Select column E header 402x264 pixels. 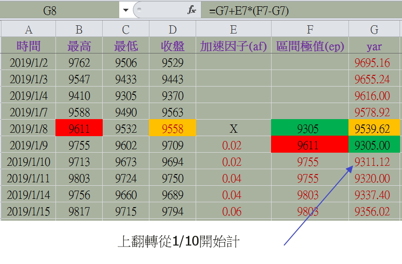pyautogui.click(x=234, y=30)
